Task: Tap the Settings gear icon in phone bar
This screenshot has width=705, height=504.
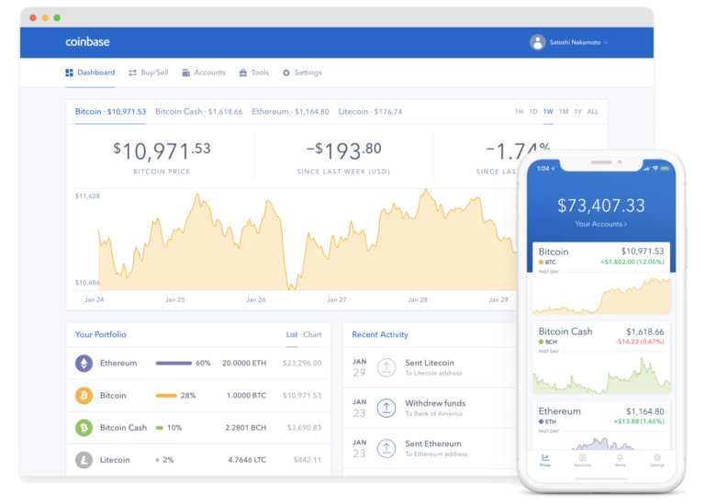Action: click(657, 460)
